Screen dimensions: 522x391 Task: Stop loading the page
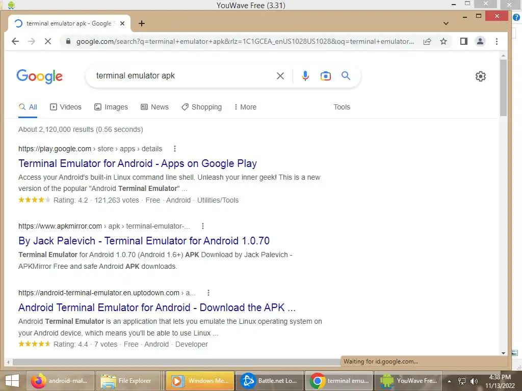click(x=48, y=41)
